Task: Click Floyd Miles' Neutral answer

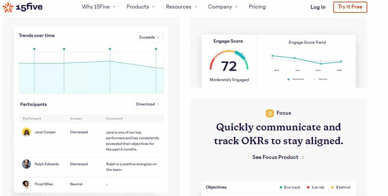Action: (76, 184)
